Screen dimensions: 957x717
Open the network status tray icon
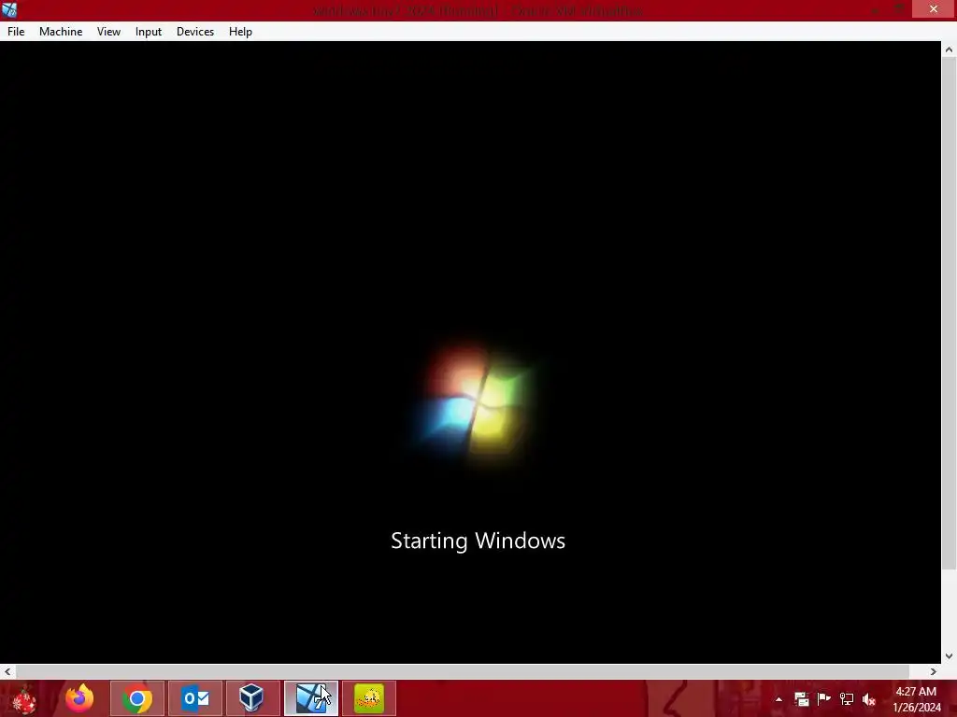[847, 698]
